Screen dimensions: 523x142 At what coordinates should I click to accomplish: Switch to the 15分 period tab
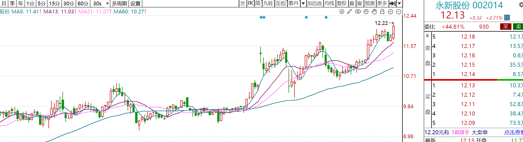[54, 3]
